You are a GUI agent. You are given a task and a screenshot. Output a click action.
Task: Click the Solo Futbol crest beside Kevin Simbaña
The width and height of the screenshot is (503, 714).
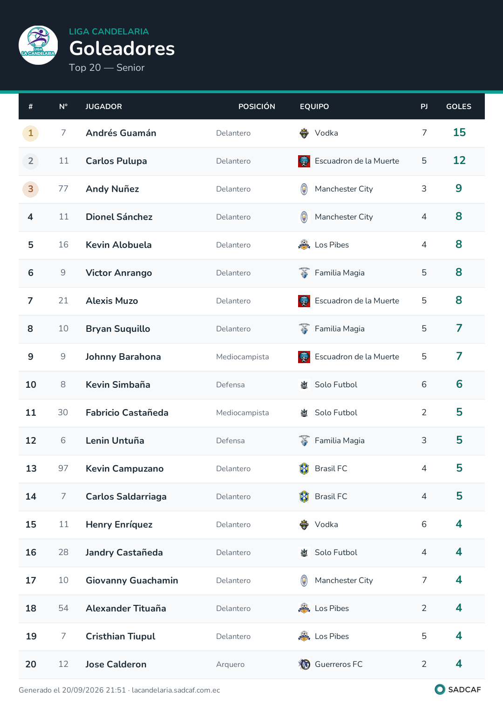coord(304,385)
